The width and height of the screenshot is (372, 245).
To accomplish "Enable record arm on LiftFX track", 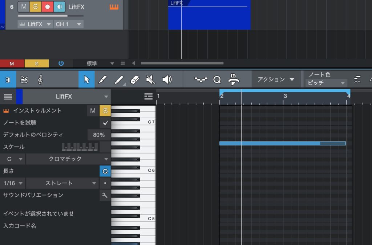I will point(47,7).
